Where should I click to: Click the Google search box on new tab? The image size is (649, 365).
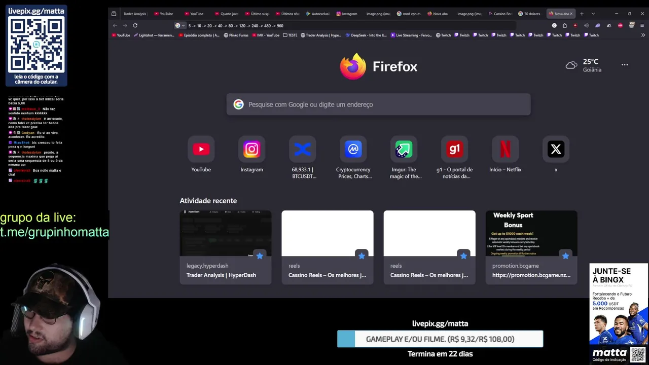(378, 104)
